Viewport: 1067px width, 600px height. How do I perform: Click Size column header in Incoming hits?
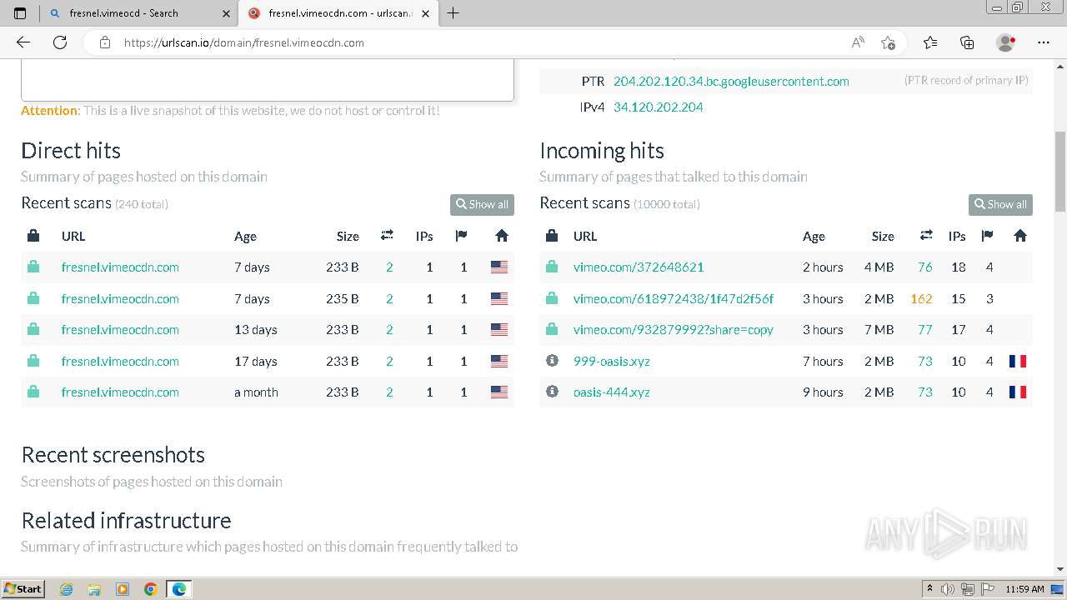pyautogui.click(x=883, y=237)
